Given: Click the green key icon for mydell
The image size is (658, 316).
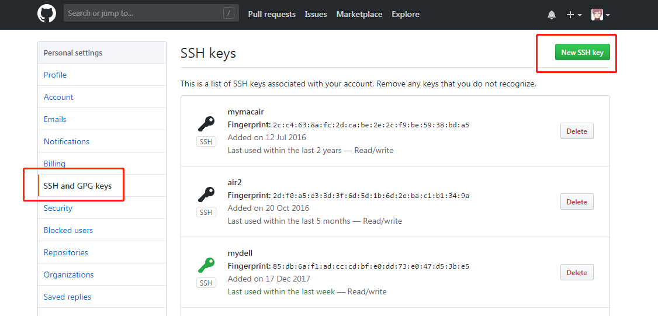Looking at the screenshot, I should [x=206, y=265].
